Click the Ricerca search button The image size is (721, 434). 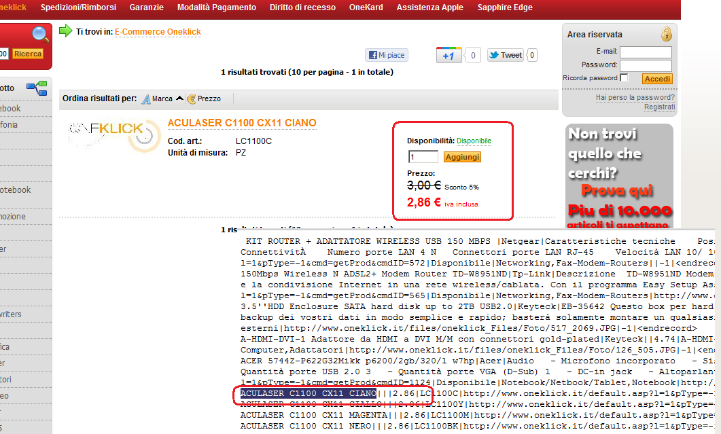[x=28, y=54]
